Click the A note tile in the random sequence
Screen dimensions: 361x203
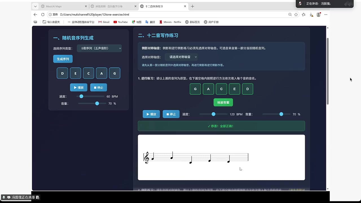coord(102,73)
